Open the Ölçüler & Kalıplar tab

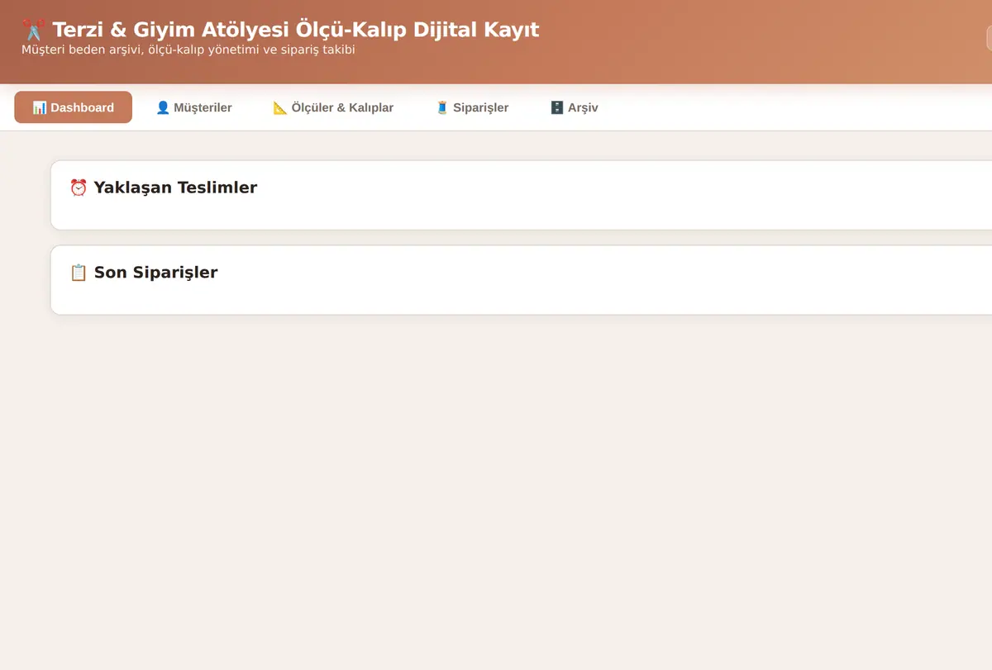[333, 107]
